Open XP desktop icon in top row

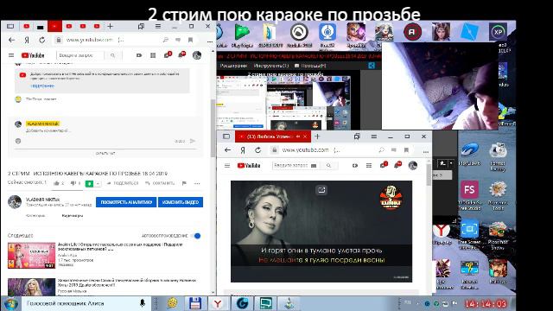[498, 32]
